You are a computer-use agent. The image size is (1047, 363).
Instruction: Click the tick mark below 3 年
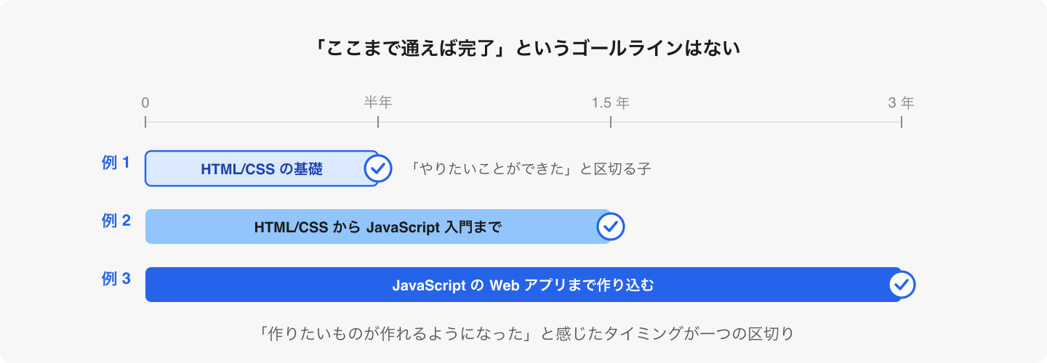[902, 121]
